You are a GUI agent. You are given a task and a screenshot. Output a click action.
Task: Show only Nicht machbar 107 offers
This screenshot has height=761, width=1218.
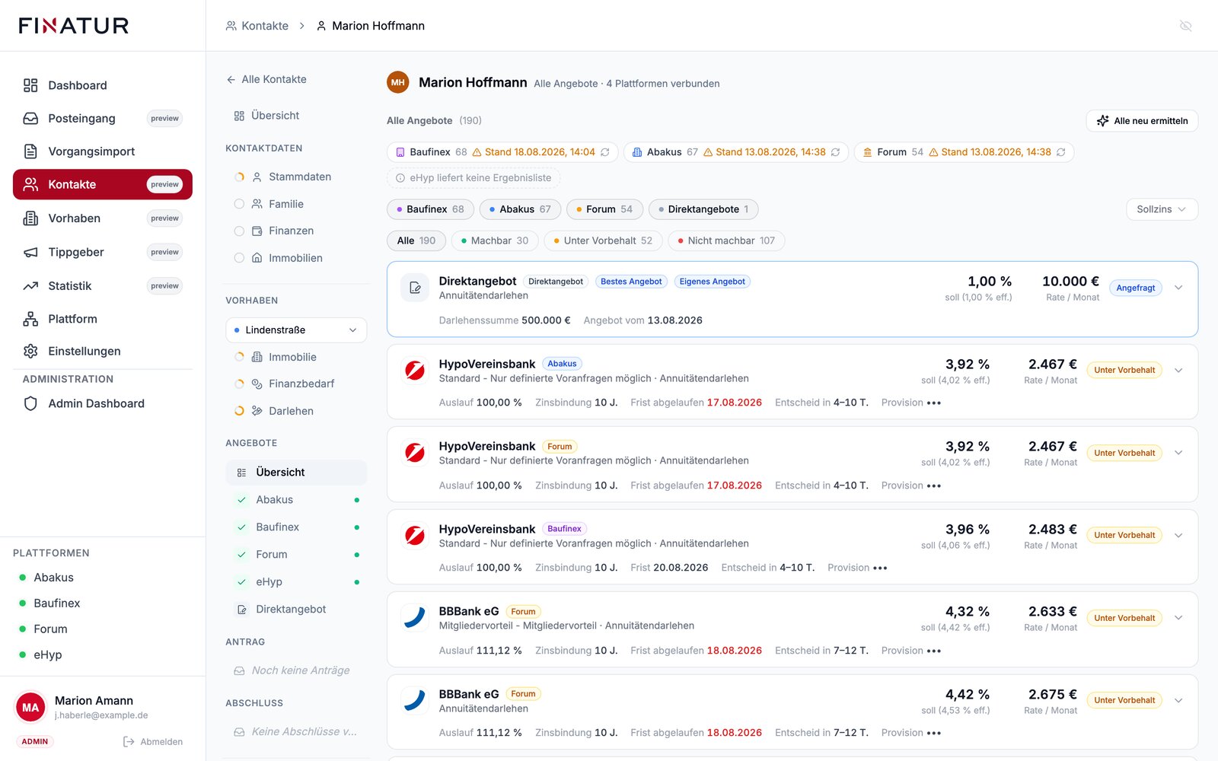click(726, 240)
